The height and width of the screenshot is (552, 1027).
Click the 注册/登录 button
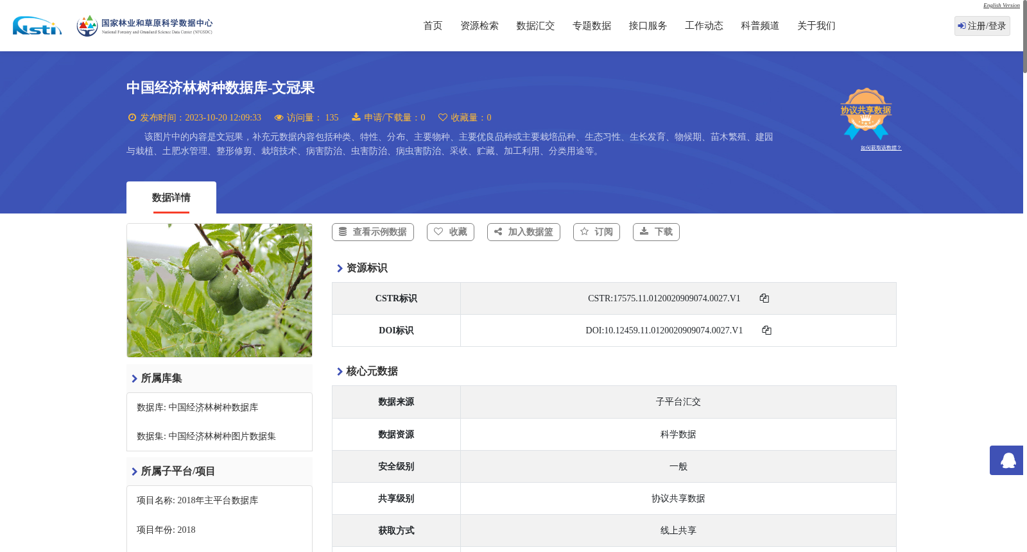coord(982,26)
